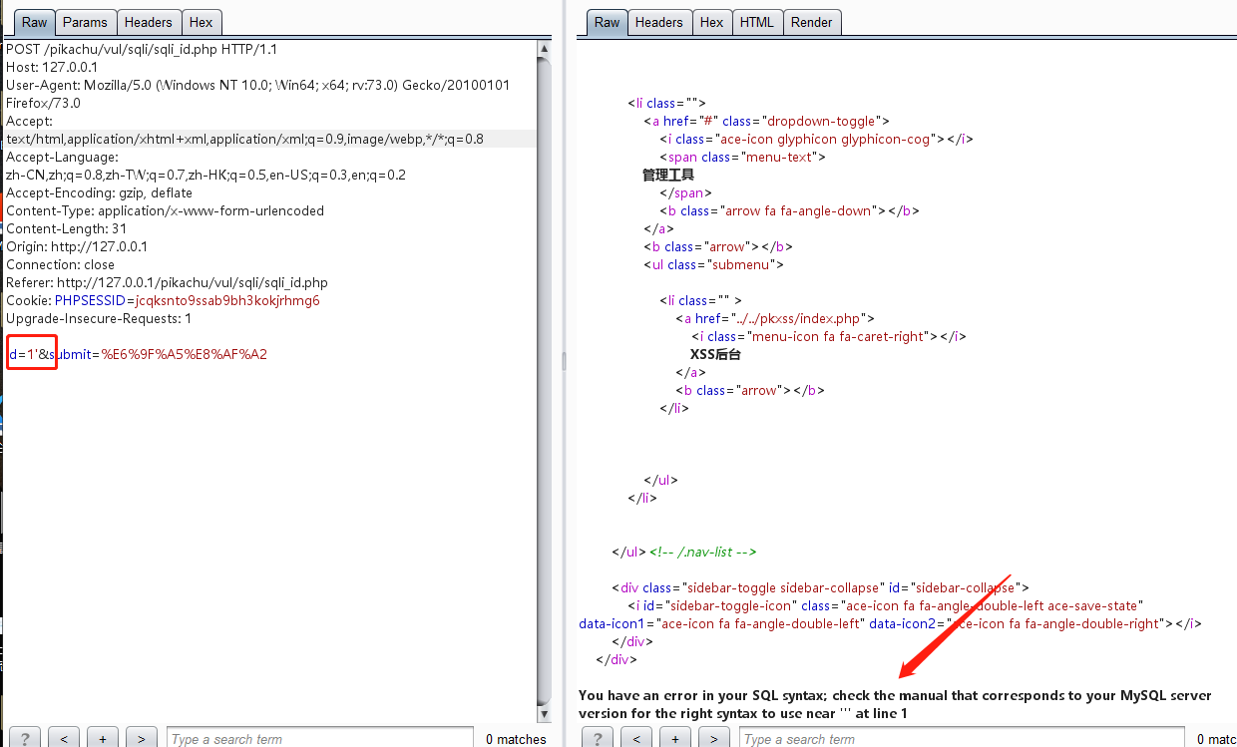The image size is (1237, 747).
Task: Click the request pane vertical scrollbar track
Action: pyautogui.click(x=544, y=381)
